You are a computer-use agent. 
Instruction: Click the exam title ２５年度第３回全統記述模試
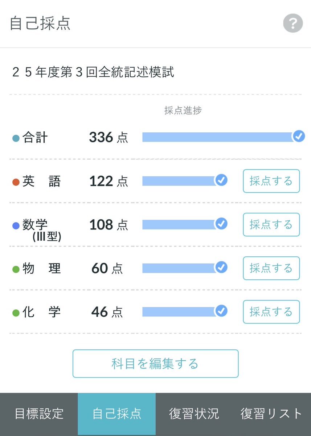tap(93, 72)
